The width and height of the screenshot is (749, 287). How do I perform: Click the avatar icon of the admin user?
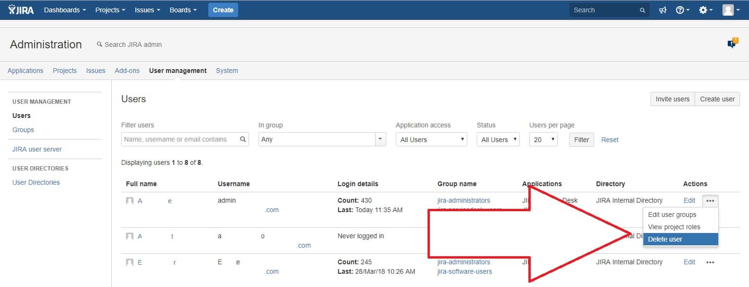(x=130, y=201)
